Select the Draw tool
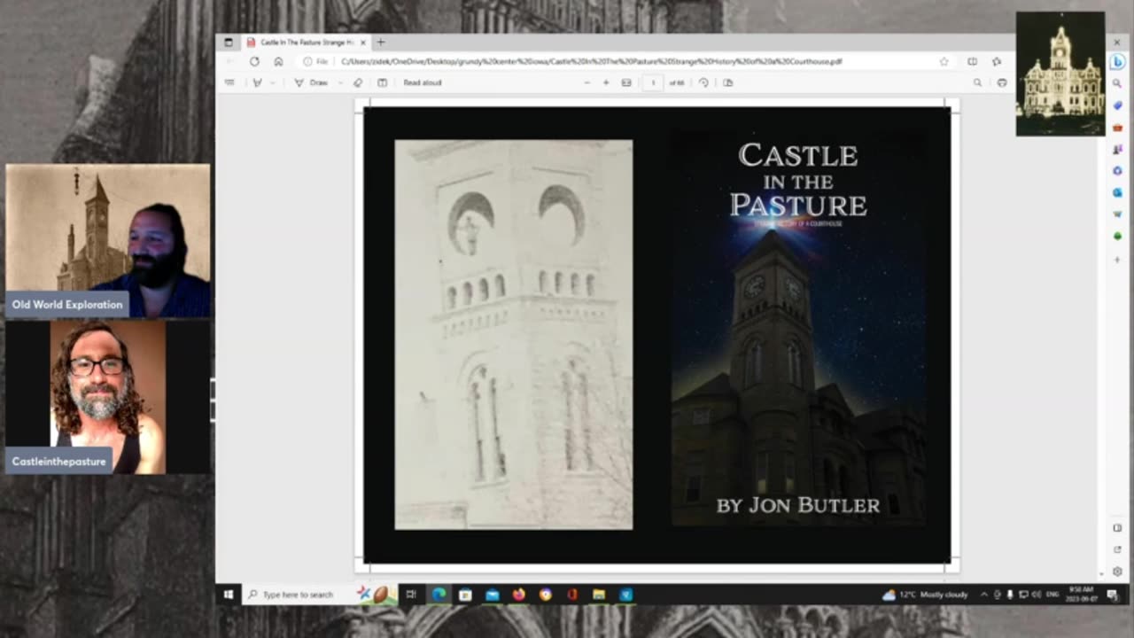Screen dimensions: 1134x638 [311, 82]
